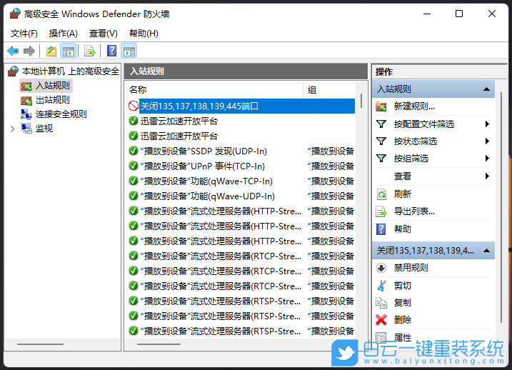Click the tree pane horizontal scrollbar
Screen dimensions: 512x370
pos(40,344)
